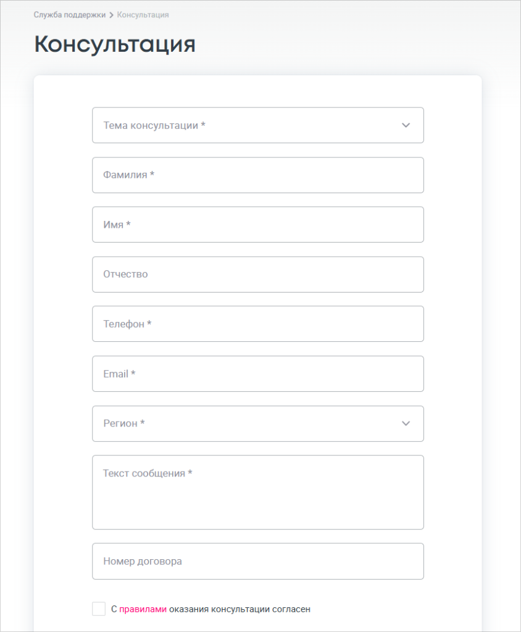
Task: Click the current Консультация breadcrumb item
Action: click(x=143, y=15)
